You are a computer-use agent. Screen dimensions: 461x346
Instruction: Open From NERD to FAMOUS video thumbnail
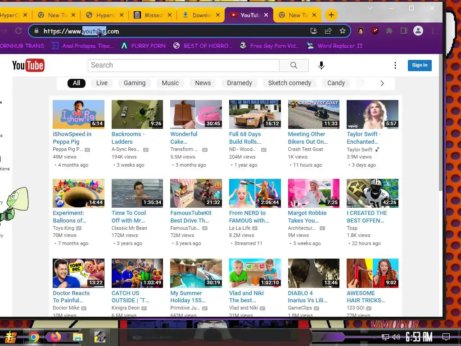255,193
